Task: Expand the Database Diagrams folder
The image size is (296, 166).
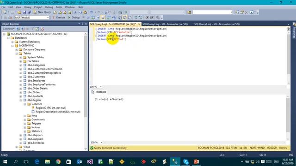Action: click(17, 50)
